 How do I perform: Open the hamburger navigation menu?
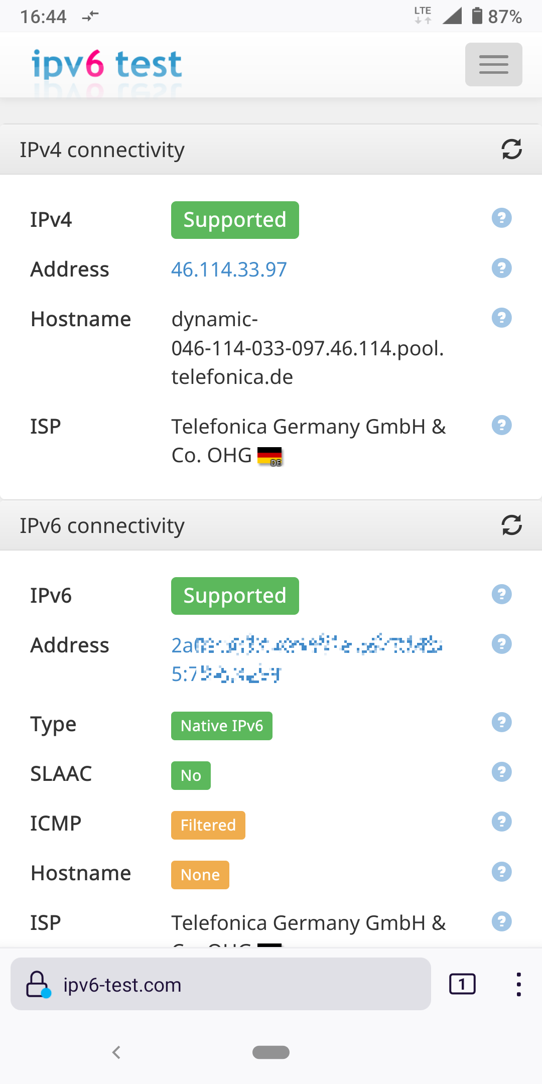pyautogui.click(x=493, y=65)
